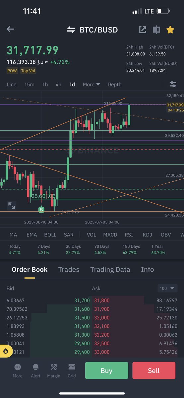The height and width of the screenshot is (398, 184).
Task: Tap the bid price 29,400
Action: click(82, 352)
